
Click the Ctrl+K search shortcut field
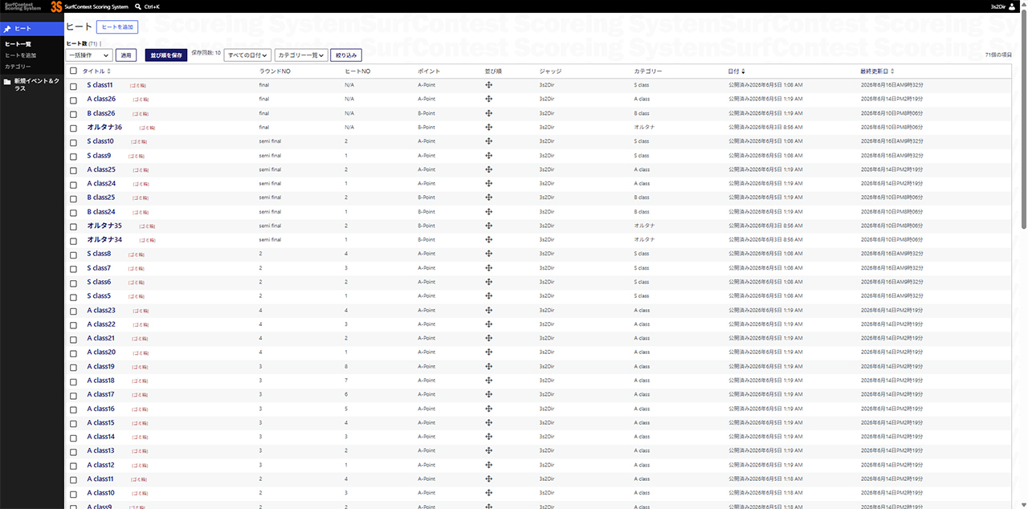[152, 6]
